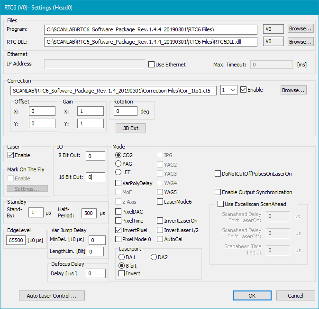Uncheck the Correction Enable checkbox
Image resolution: width=319 pixels, height=309 pixels.
244,90
